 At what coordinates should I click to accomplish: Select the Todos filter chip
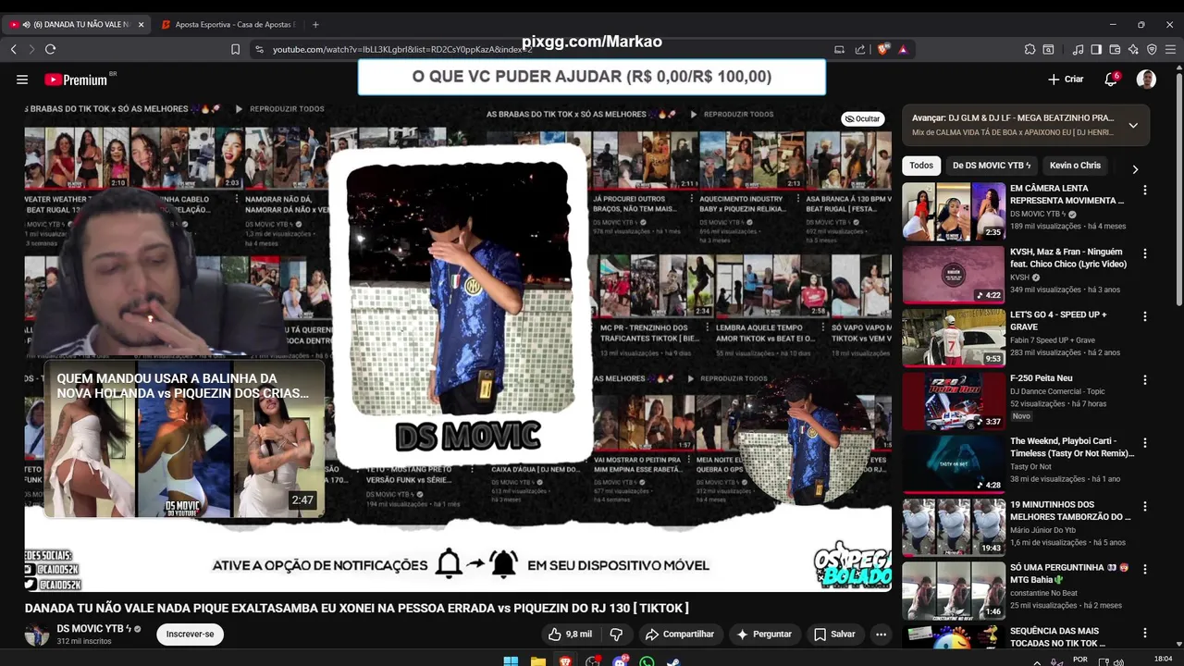[x=921, y=166]
